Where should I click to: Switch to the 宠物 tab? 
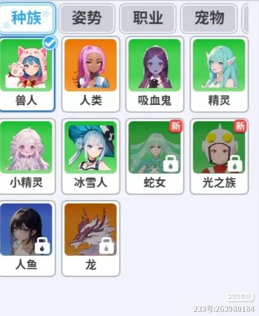click(209, 18)
